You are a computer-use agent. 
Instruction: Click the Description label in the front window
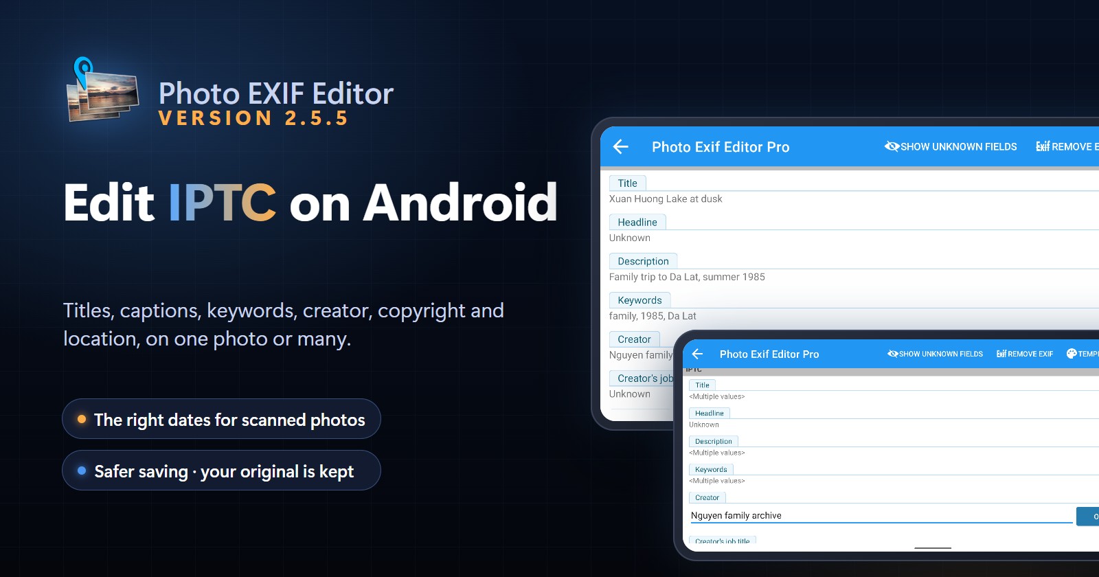[x=713, y=442]
